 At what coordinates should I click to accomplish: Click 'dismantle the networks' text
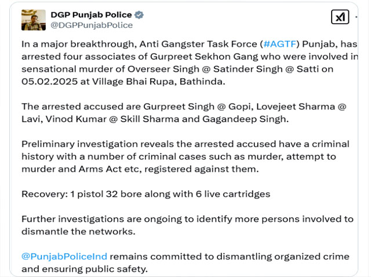tap(78, 232)
